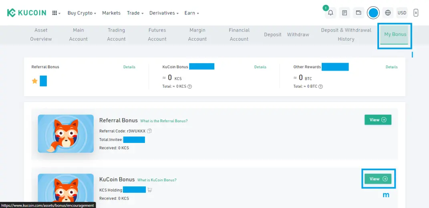Viewport: 429px width, 208px height.
Task: Click What is the Referral Bonus link
Action: [164, 121]
